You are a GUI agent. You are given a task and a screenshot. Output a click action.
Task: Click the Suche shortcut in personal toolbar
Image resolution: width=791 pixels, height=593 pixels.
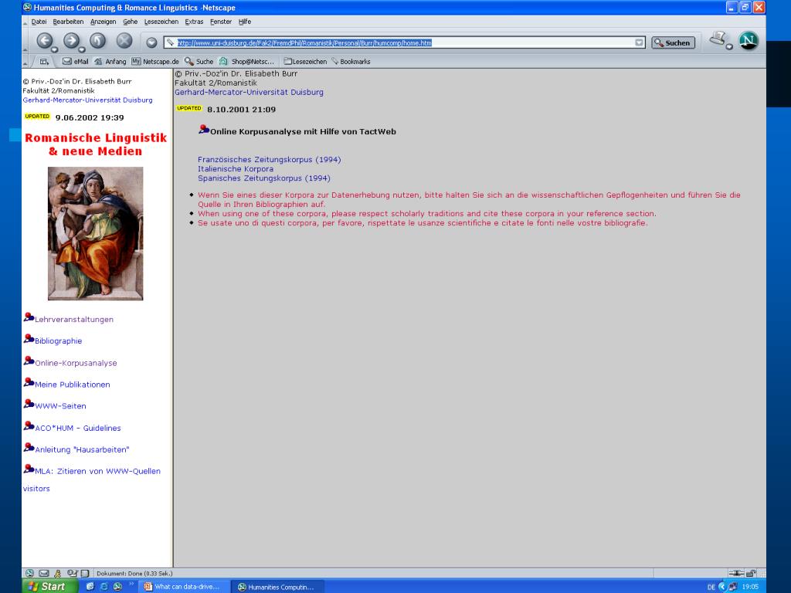199,62
